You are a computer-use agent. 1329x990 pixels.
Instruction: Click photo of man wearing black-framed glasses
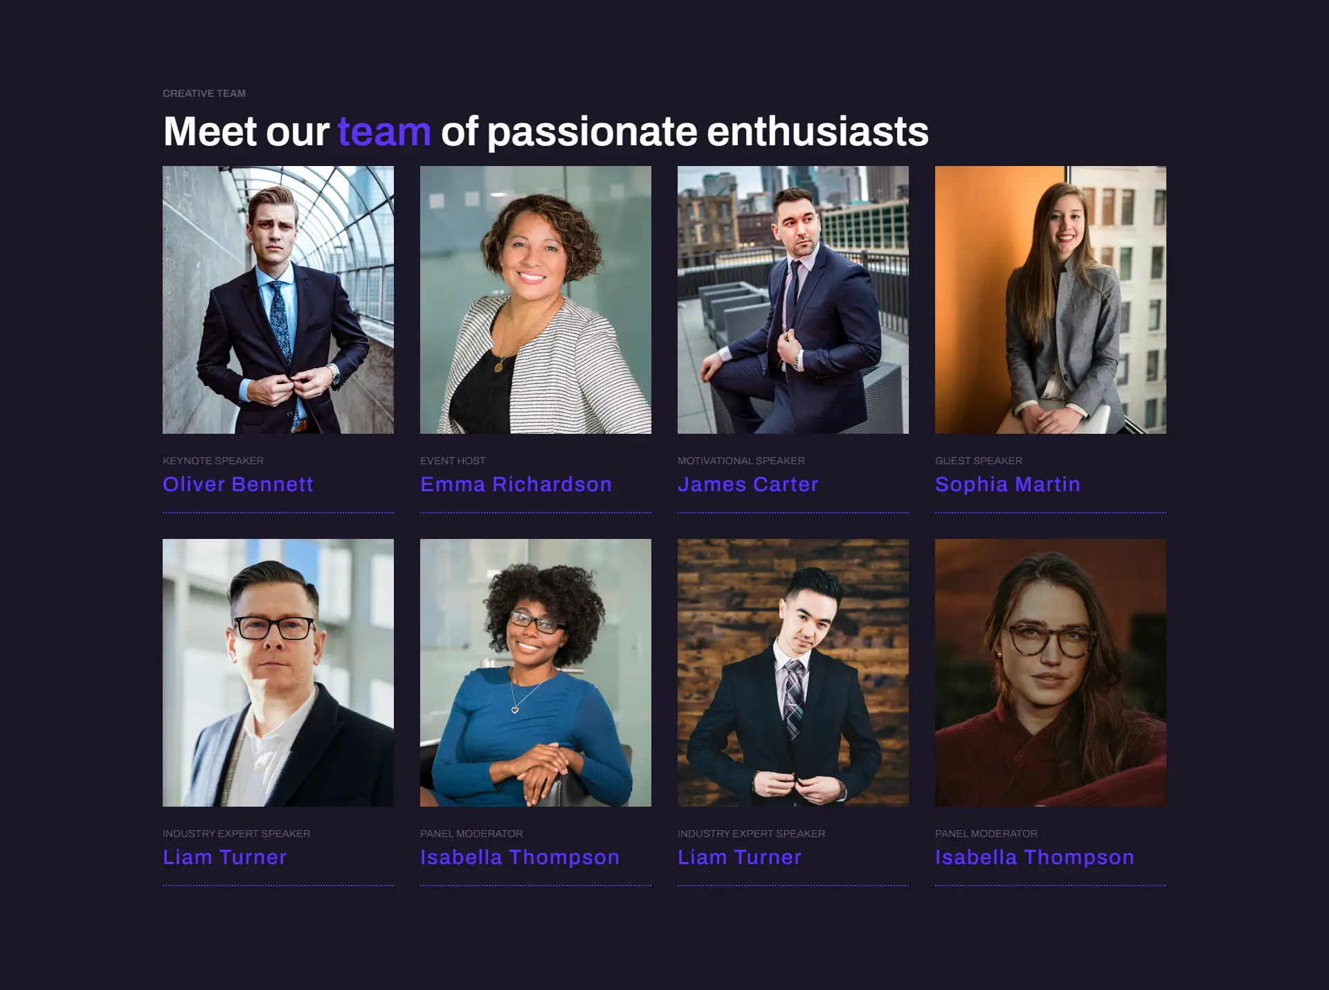278,672
